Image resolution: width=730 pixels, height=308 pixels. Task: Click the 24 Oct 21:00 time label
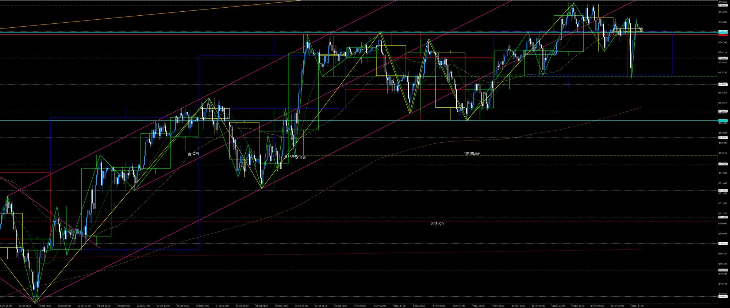point(202,306)
